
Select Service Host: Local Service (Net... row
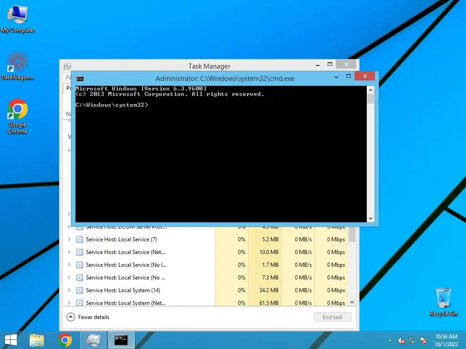[206, 252]
